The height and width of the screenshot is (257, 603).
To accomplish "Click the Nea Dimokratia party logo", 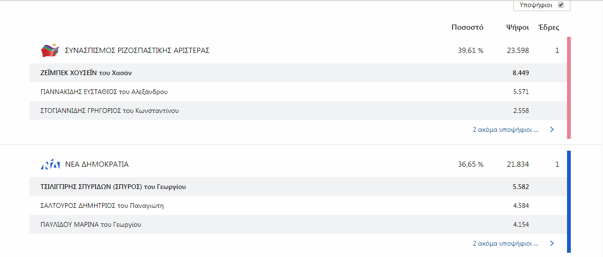I will (50, 164).
